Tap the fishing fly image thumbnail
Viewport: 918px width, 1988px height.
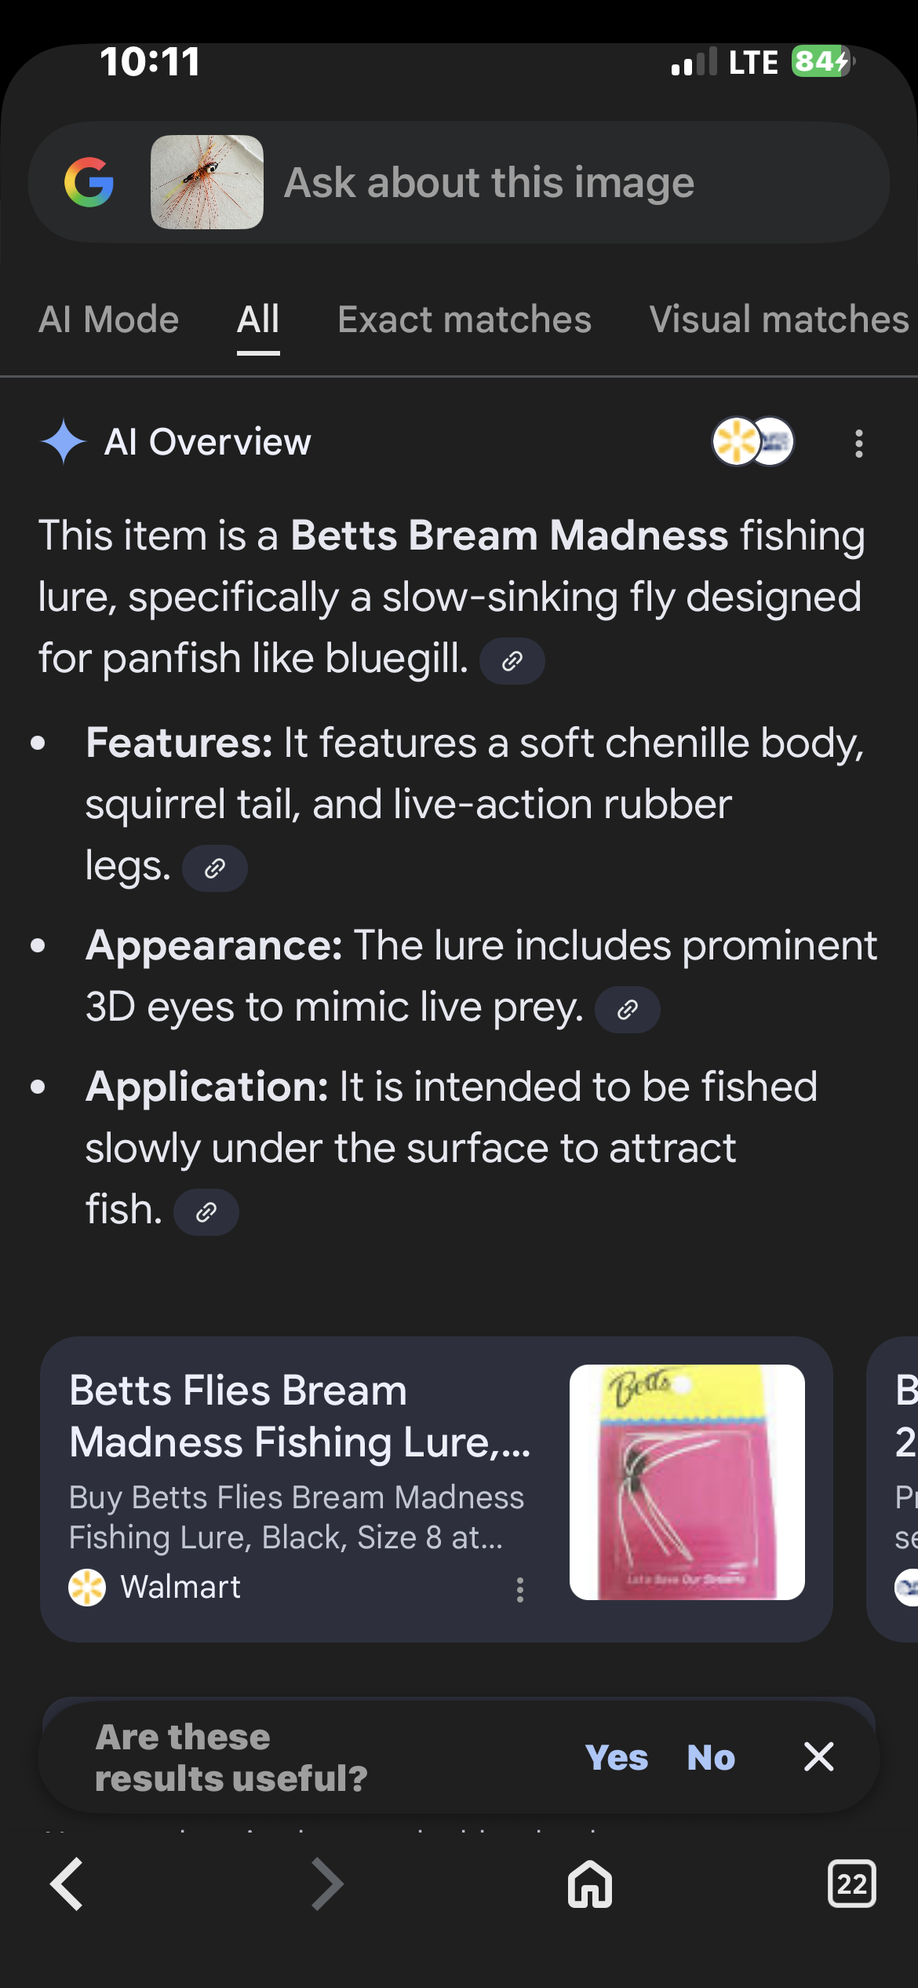(207, 182)
